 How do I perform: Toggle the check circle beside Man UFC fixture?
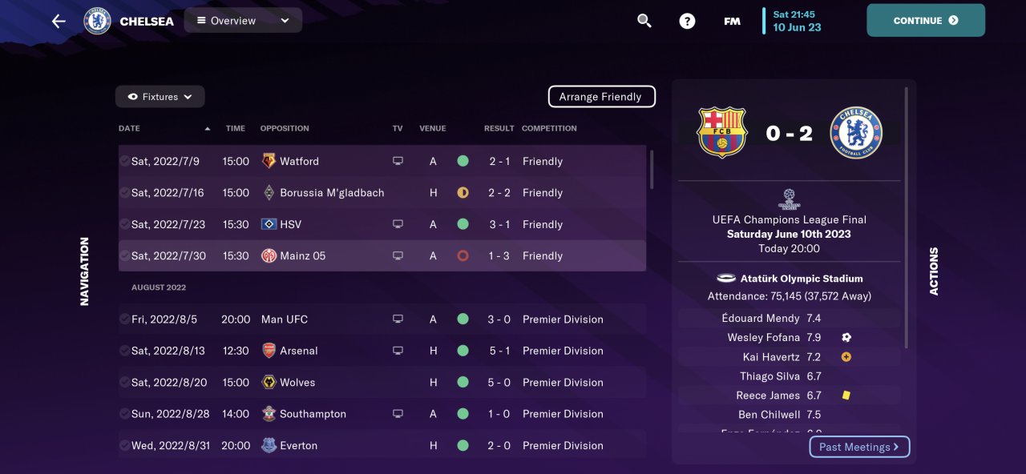click(x=124, y=319)
